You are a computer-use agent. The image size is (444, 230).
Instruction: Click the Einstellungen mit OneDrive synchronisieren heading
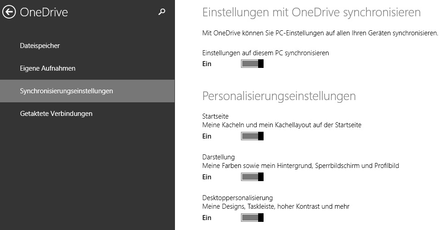coord(311,12)
